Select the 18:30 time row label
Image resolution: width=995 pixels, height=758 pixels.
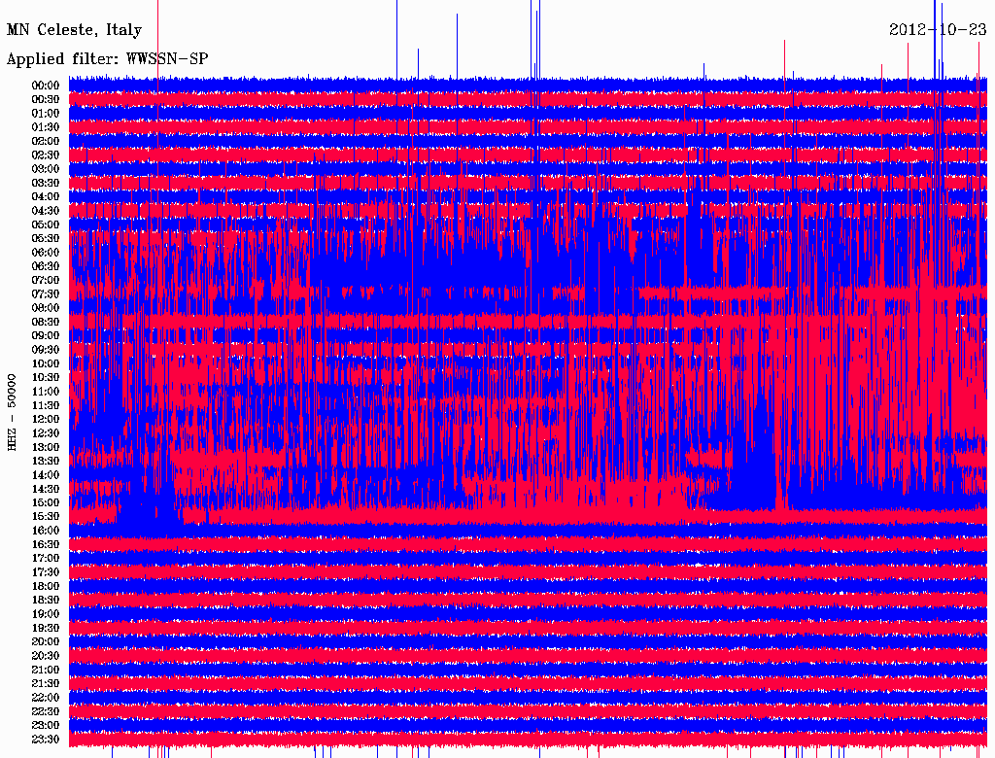46,601
